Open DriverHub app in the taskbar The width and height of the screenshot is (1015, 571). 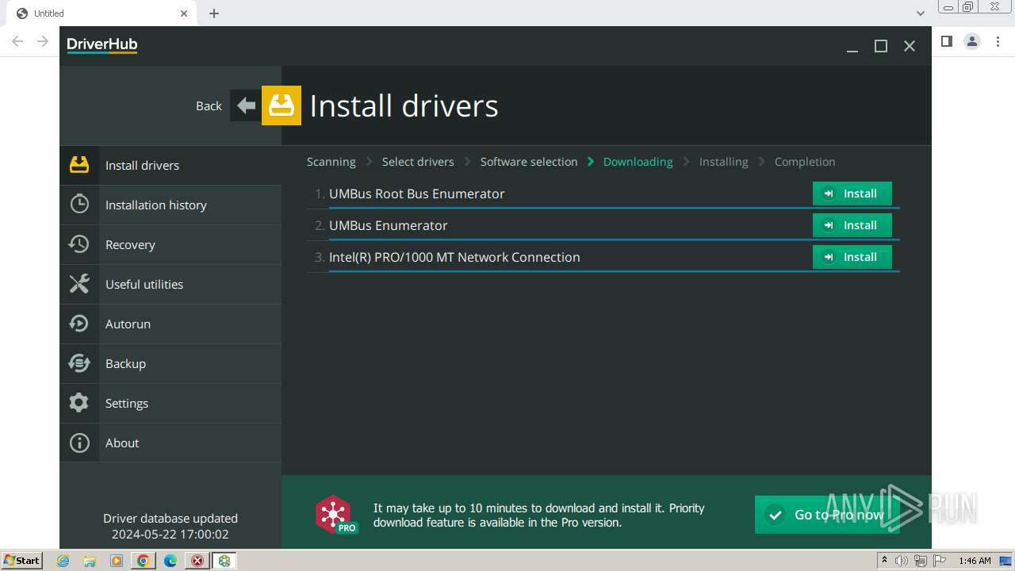[224, 561]
